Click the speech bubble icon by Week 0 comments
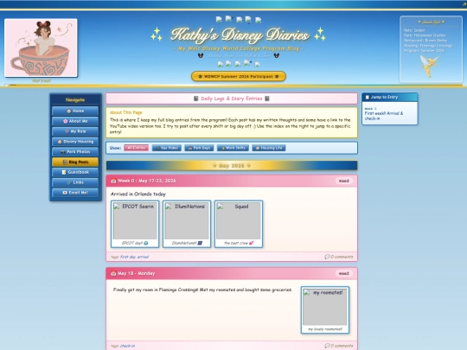Viewport: 467px width, 350px height. click(x=327, y=257)
